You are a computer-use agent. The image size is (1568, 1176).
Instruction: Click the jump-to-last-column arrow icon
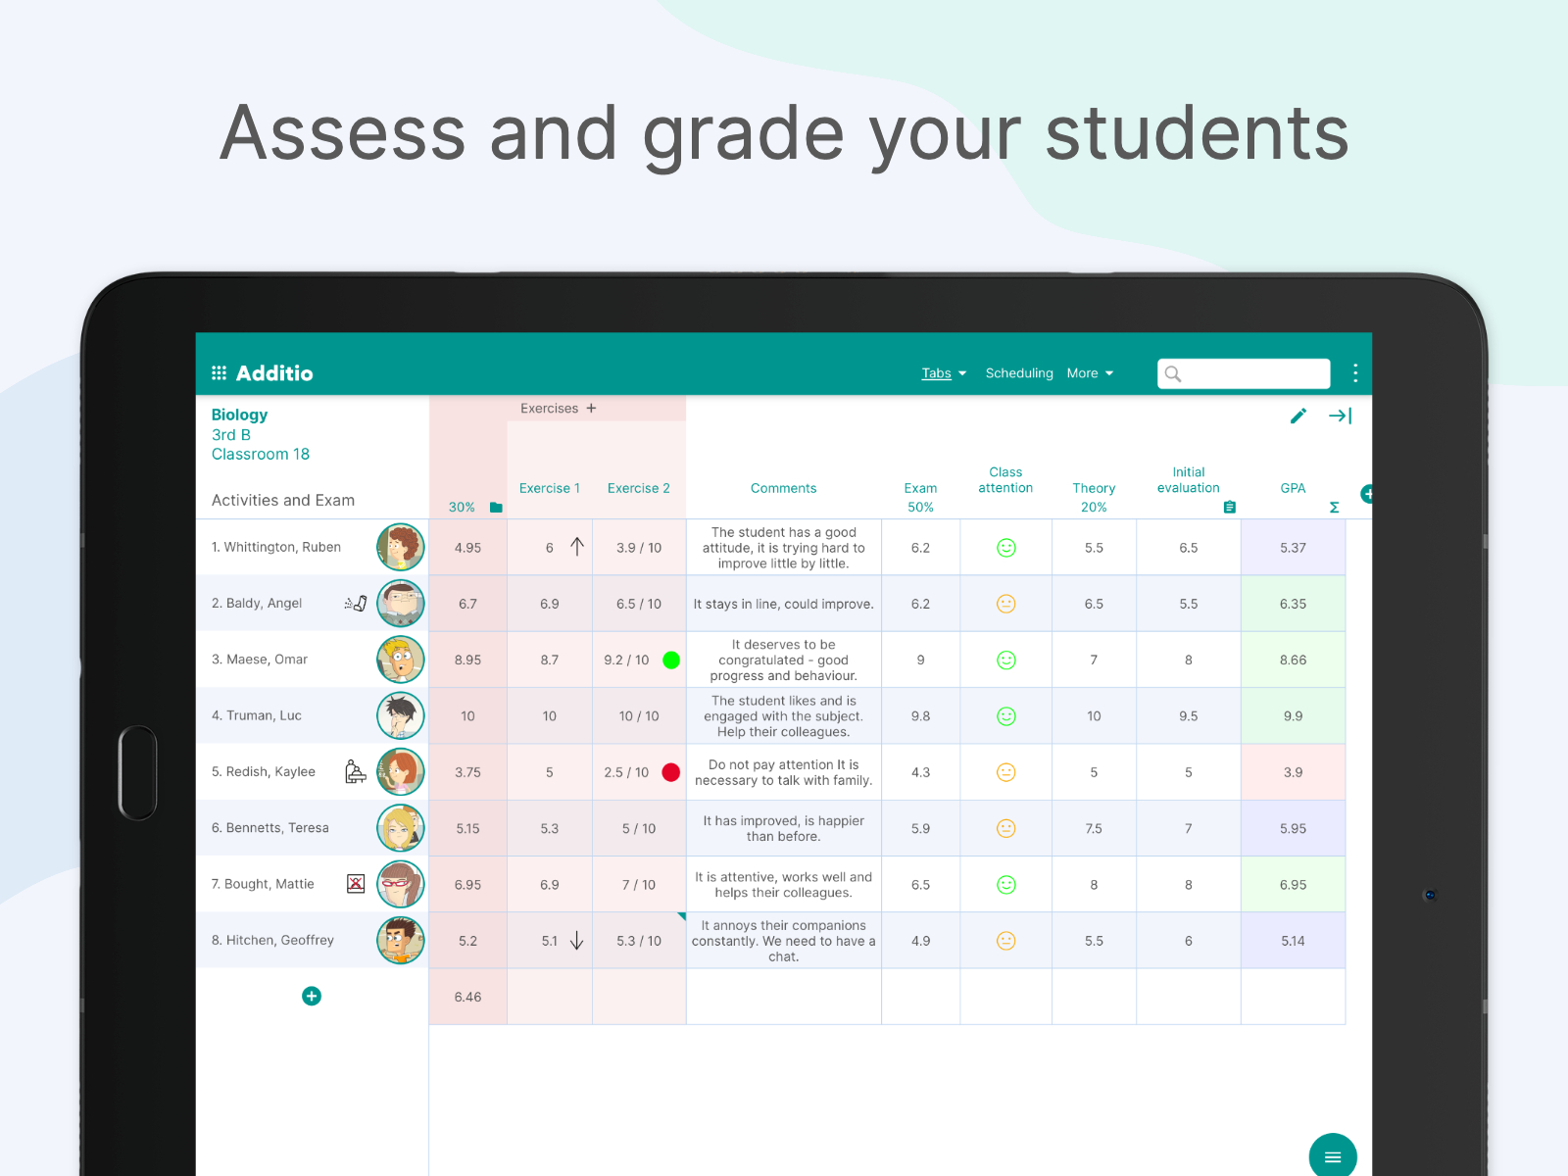pyautogui.click(x=1341, y=416)
